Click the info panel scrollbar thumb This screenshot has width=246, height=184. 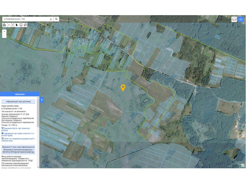(x=38, y=113)
